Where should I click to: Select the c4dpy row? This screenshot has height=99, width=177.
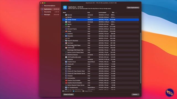[100, 69]
